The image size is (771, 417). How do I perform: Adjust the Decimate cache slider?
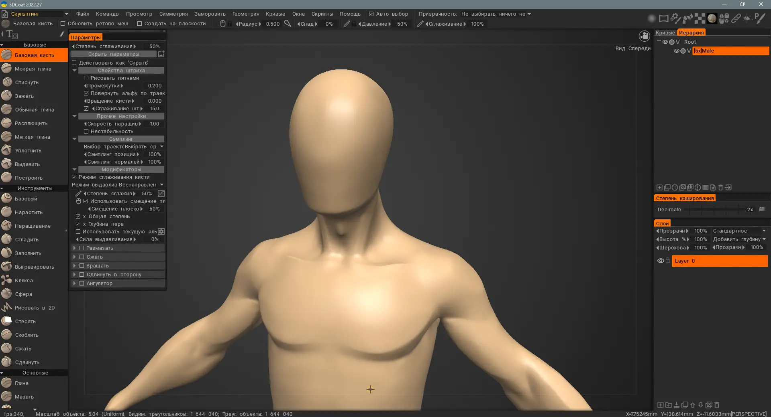click(715, 209)
